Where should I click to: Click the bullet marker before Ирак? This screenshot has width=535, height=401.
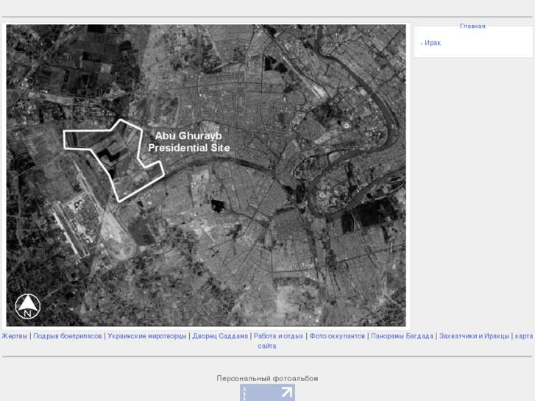point(422,43)
